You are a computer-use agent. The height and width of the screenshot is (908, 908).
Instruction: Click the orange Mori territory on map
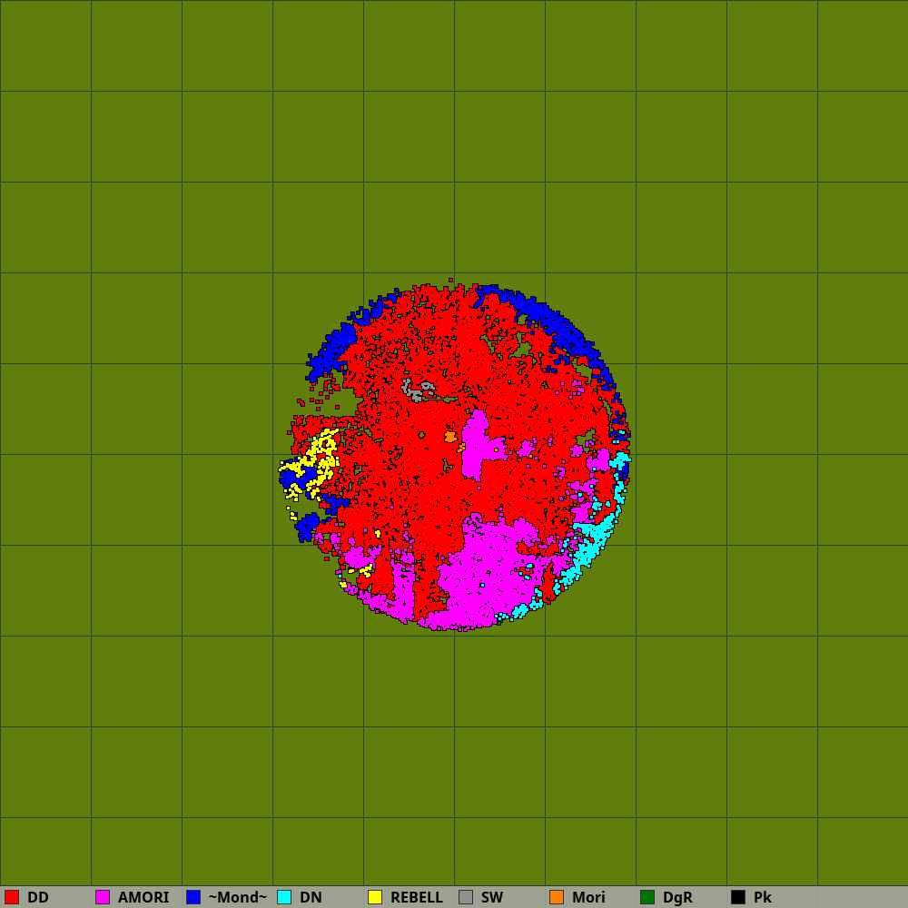450,437
